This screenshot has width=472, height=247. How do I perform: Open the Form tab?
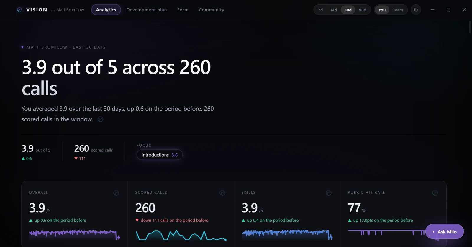(x=183, y=10)
